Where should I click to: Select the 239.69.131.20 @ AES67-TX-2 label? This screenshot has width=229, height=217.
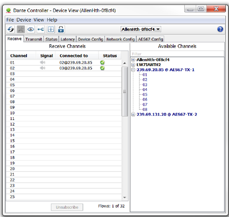(167, 114)
